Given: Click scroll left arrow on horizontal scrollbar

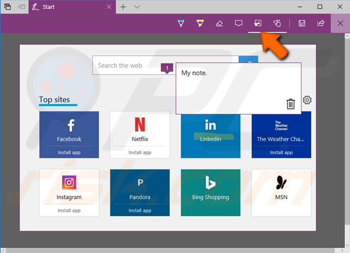Looking at the screenshot, I should pos(3,250).
